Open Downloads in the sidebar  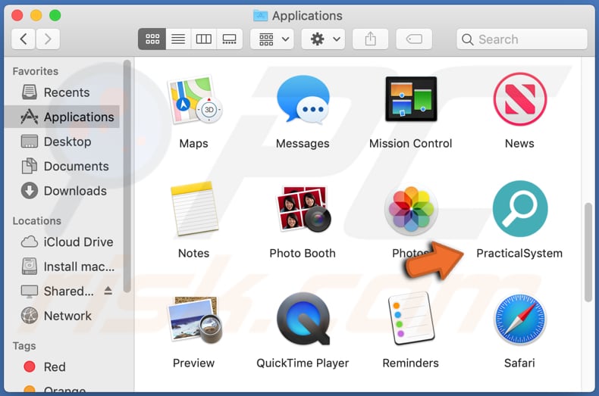pos(62,191)
